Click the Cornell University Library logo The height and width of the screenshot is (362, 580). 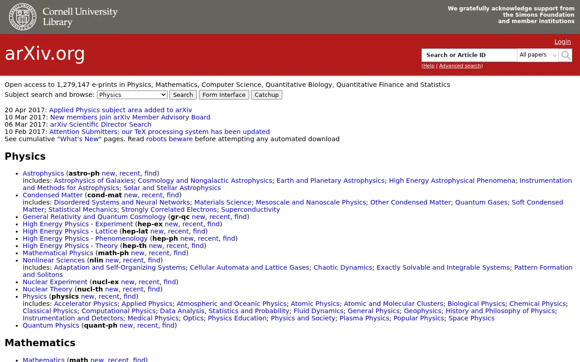click(x=63, y=17)
